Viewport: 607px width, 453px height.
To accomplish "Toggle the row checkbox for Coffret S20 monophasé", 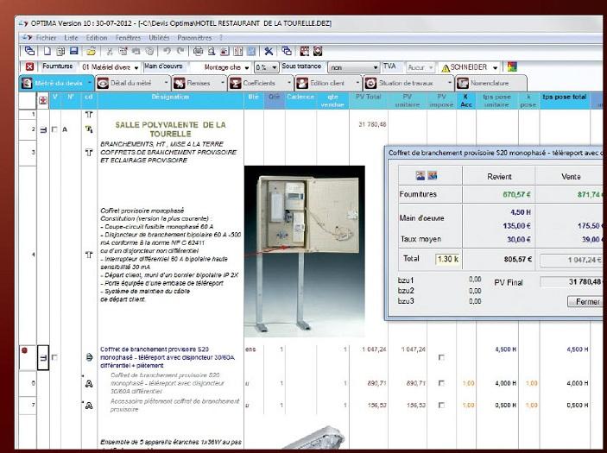I will 54,357.
